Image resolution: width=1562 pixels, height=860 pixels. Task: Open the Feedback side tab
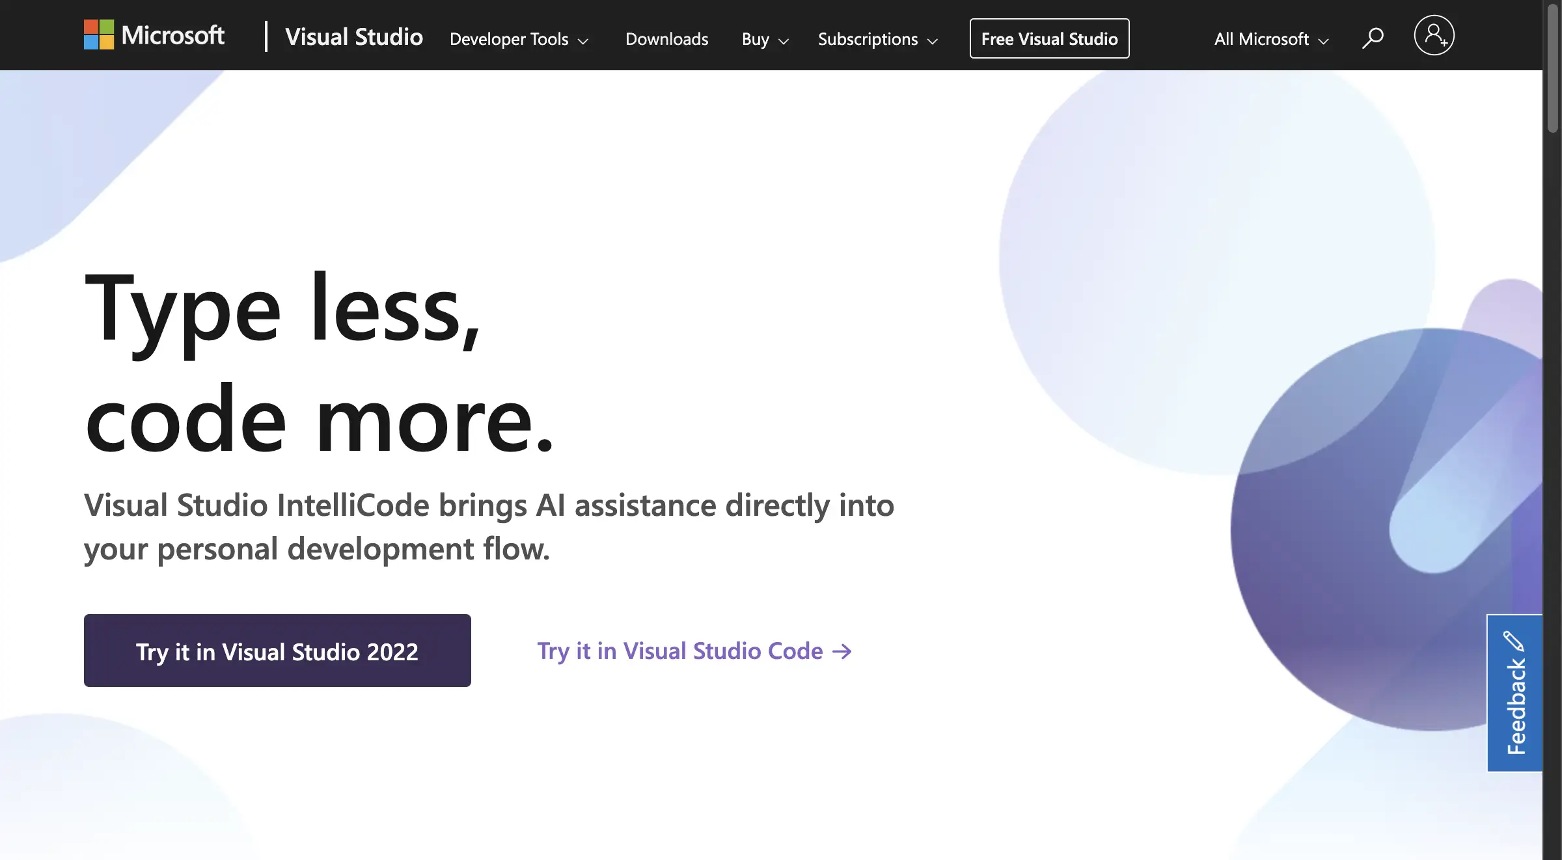point(1514,693)
